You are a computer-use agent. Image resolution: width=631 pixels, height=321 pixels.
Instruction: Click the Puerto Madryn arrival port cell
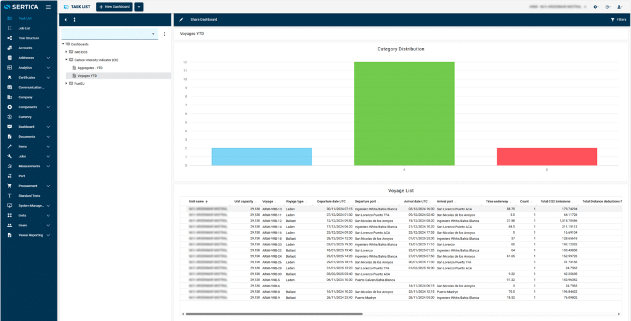point(447,291)
